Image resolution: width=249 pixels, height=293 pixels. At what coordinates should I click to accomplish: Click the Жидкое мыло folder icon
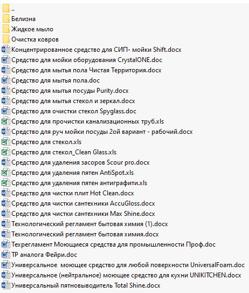tap(6, 29)
